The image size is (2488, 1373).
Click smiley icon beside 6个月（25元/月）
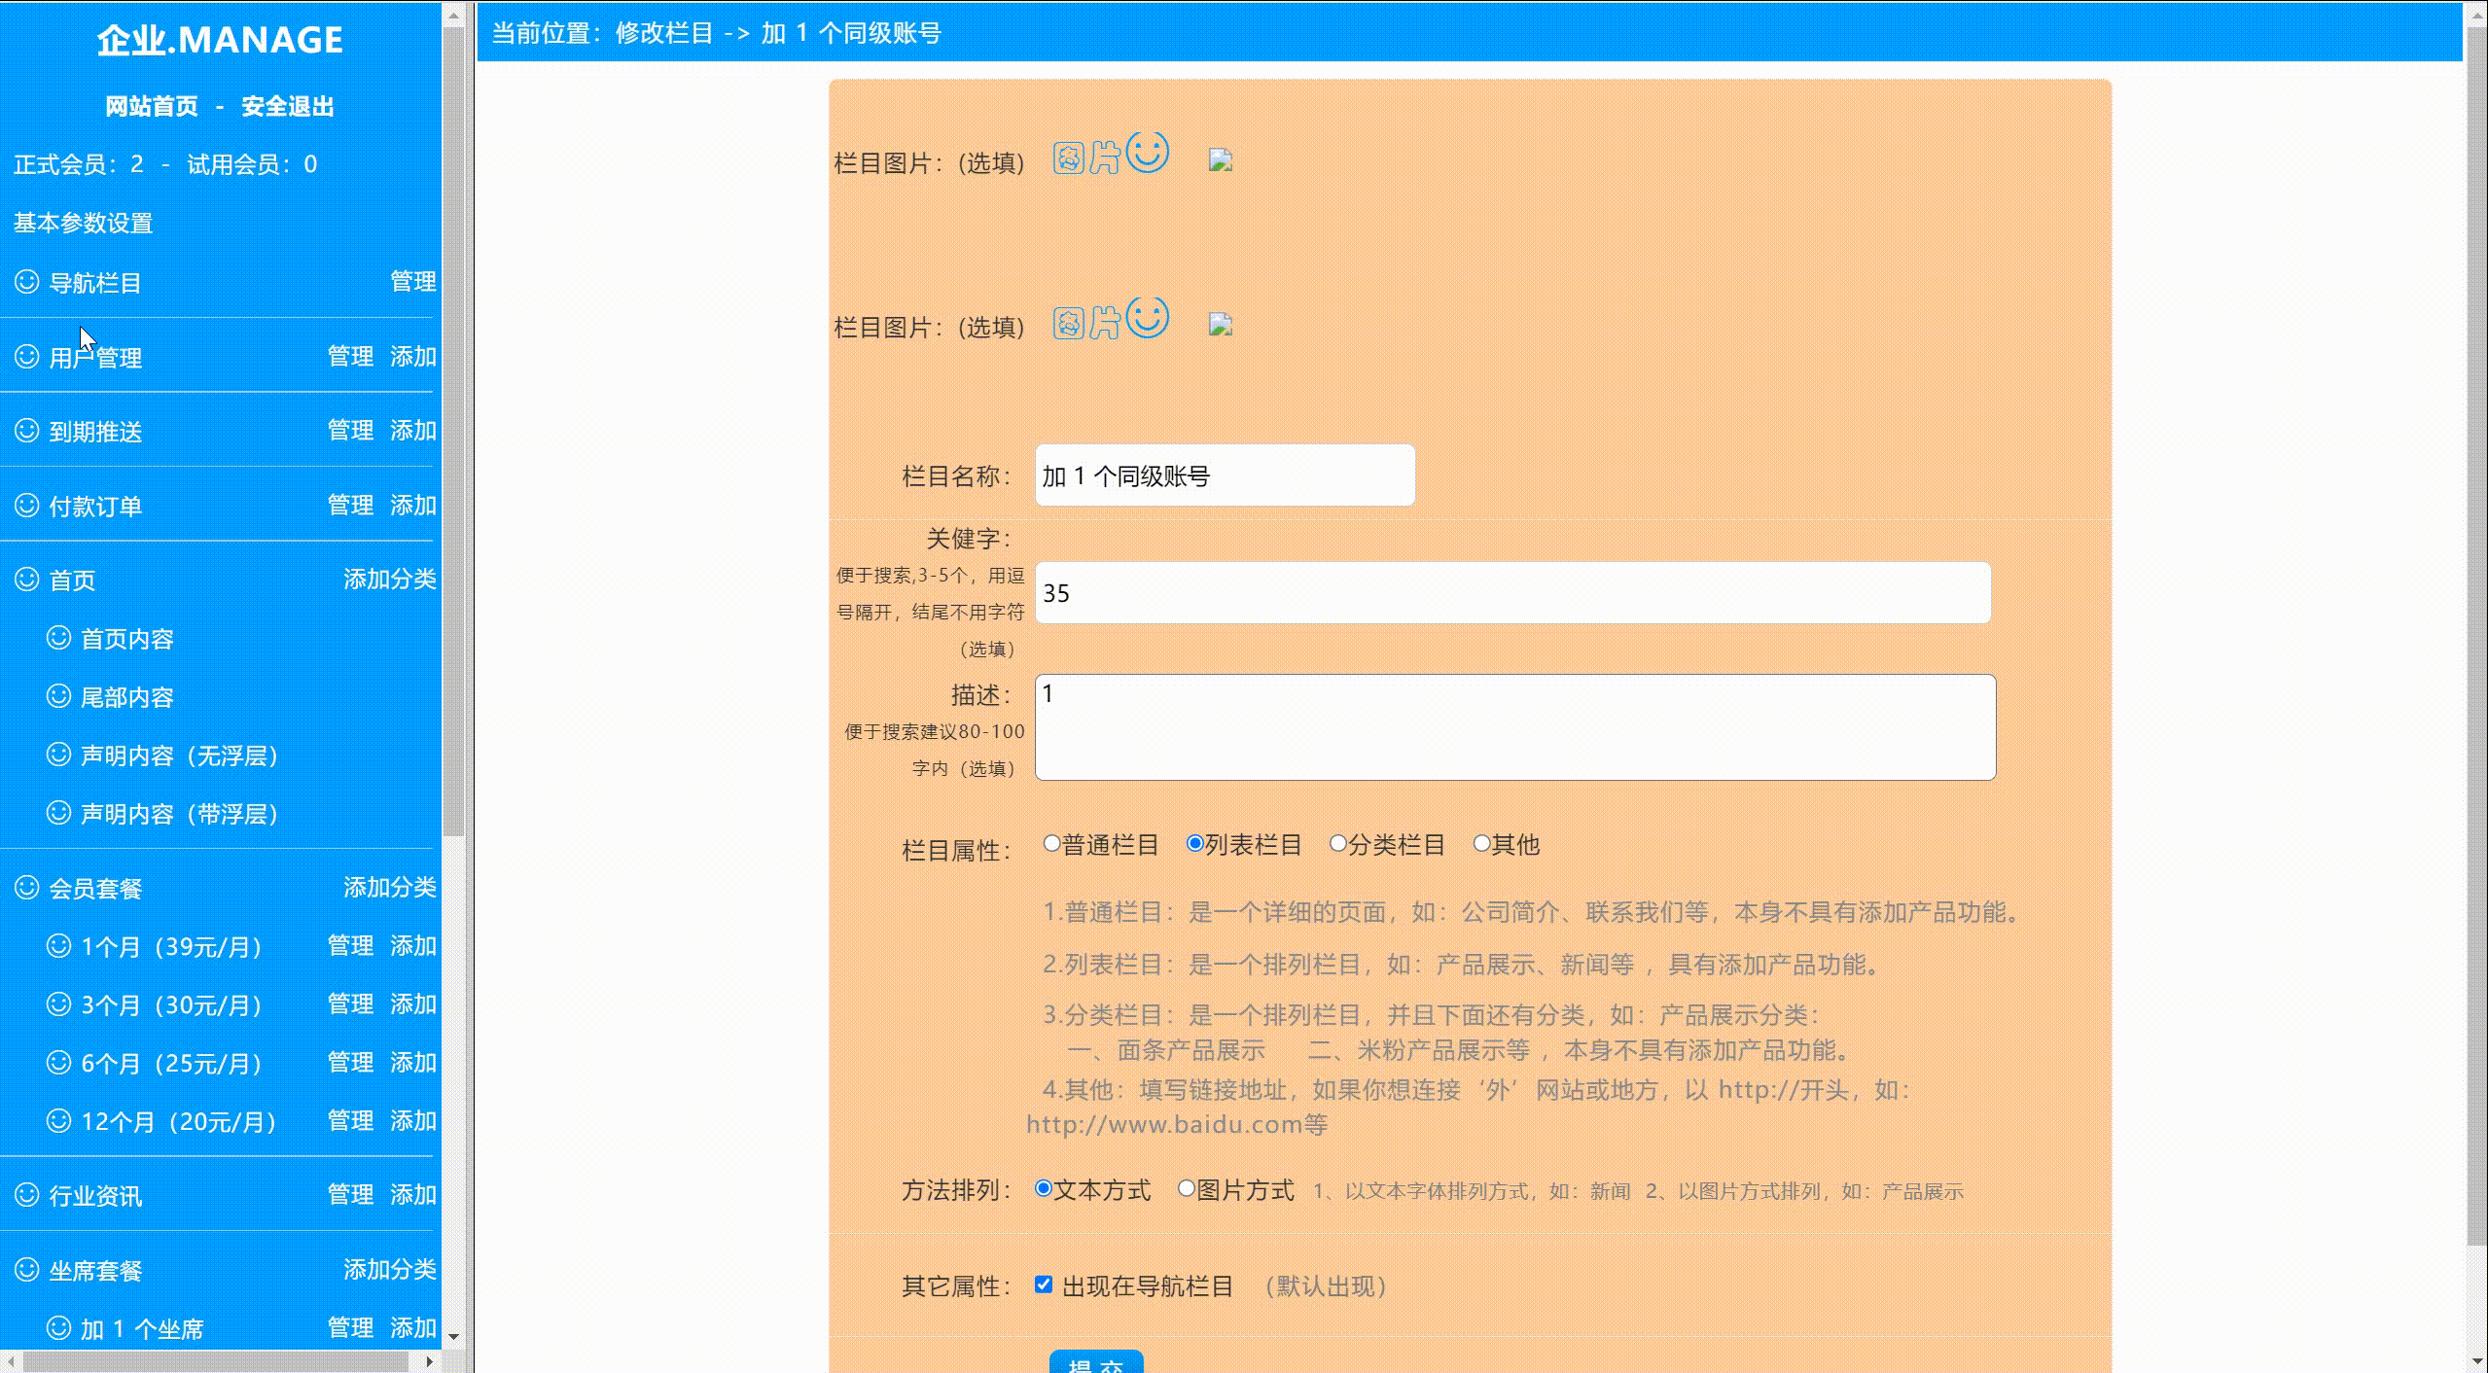point(59,1063)
